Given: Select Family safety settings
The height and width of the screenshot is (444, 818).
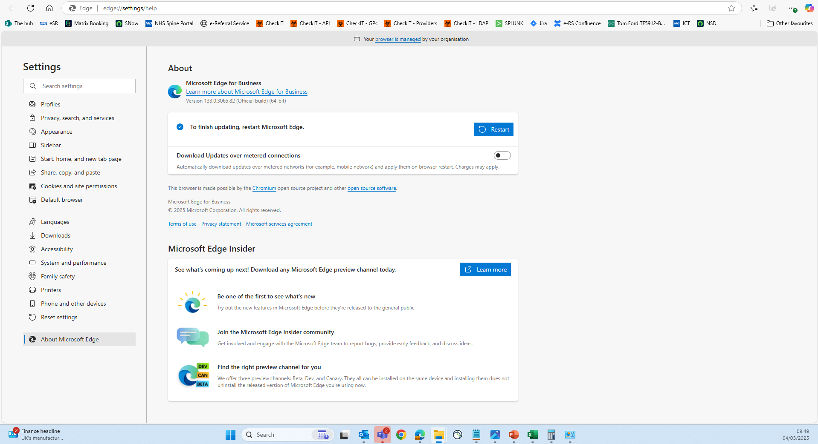Looking at the screenshot, I should coord(79,276).
